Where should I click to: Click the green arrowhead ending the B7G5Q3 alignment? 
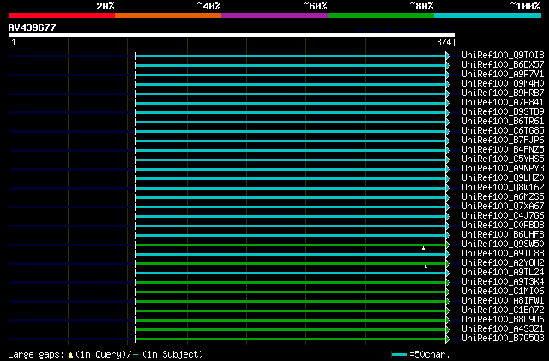click(448, 339)
